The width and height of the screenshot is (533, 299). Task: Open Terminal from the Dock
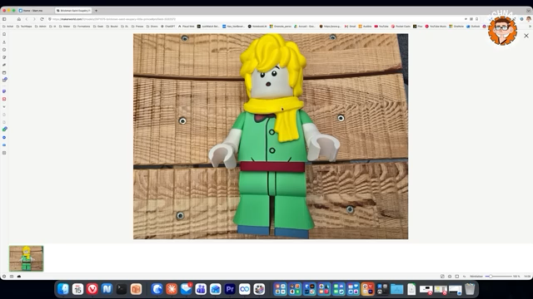(122, 289)
